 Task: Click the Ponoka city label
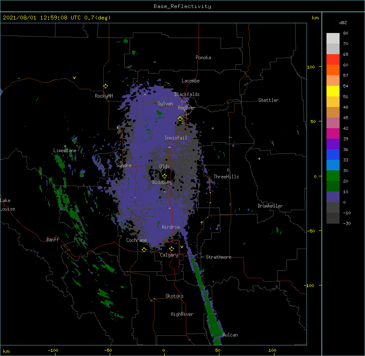[x=203, y=58]
